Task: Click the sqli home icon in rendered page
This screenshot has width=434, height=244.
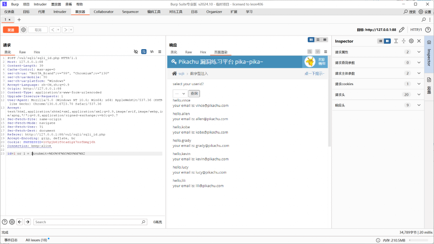Action: [x=174, y=73]
